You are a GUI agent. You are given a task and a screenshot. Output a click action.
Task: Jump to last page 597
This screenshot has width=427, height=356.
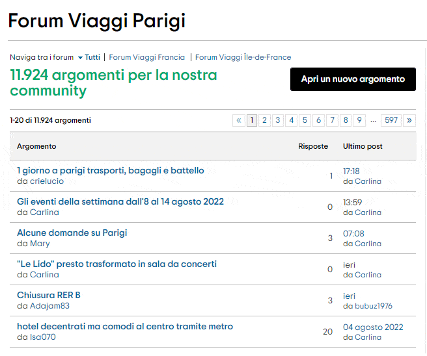point(391,120)
